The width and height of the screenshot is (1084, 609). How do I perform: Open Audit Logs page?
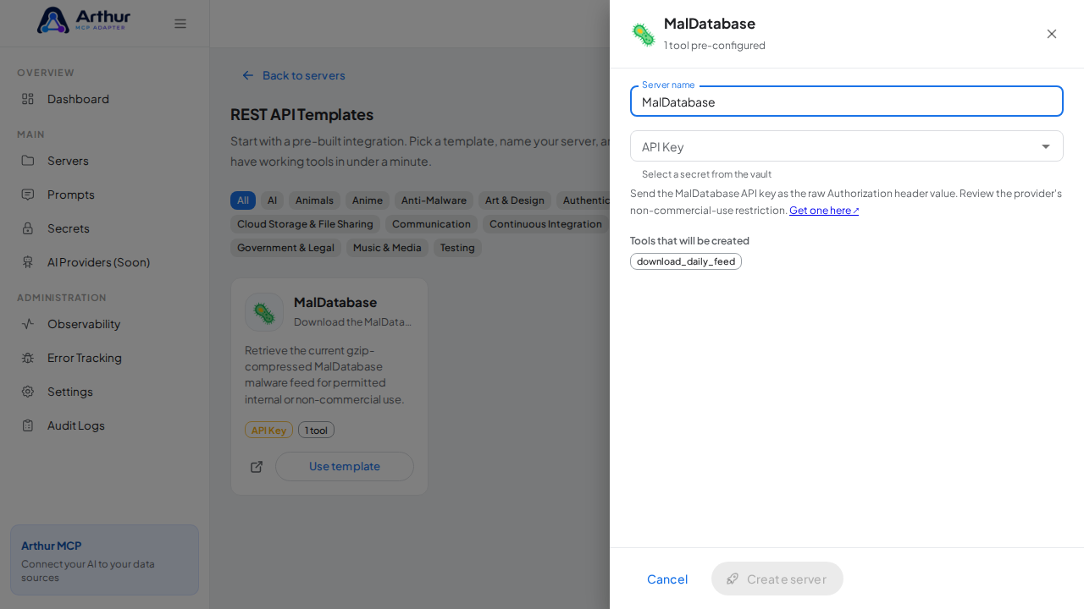(x=105, y=425)
